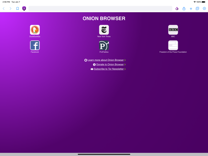
Task: Open Freedom of the Press Foundation icon
Action: tap(173, 45)
